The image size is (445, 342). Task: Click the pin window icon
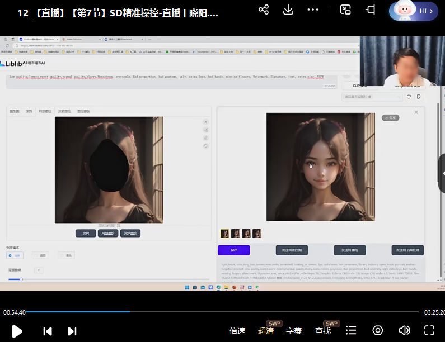pos(371,9)
